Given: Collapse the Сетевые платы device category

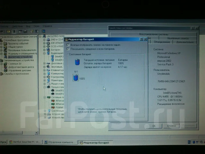Looking at the screenshot, I should pos(45,97).
